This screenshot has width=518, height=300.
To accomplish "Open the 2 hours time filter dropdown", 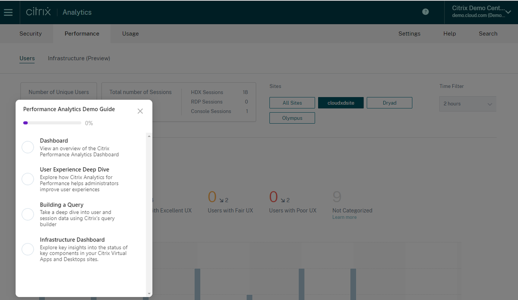I will pyautogui.click(x=467, y=104).
